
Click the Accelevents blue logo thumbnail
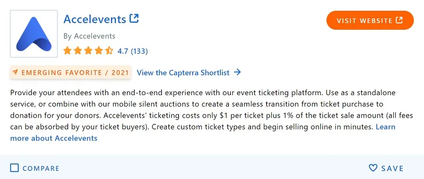point(34,34)
